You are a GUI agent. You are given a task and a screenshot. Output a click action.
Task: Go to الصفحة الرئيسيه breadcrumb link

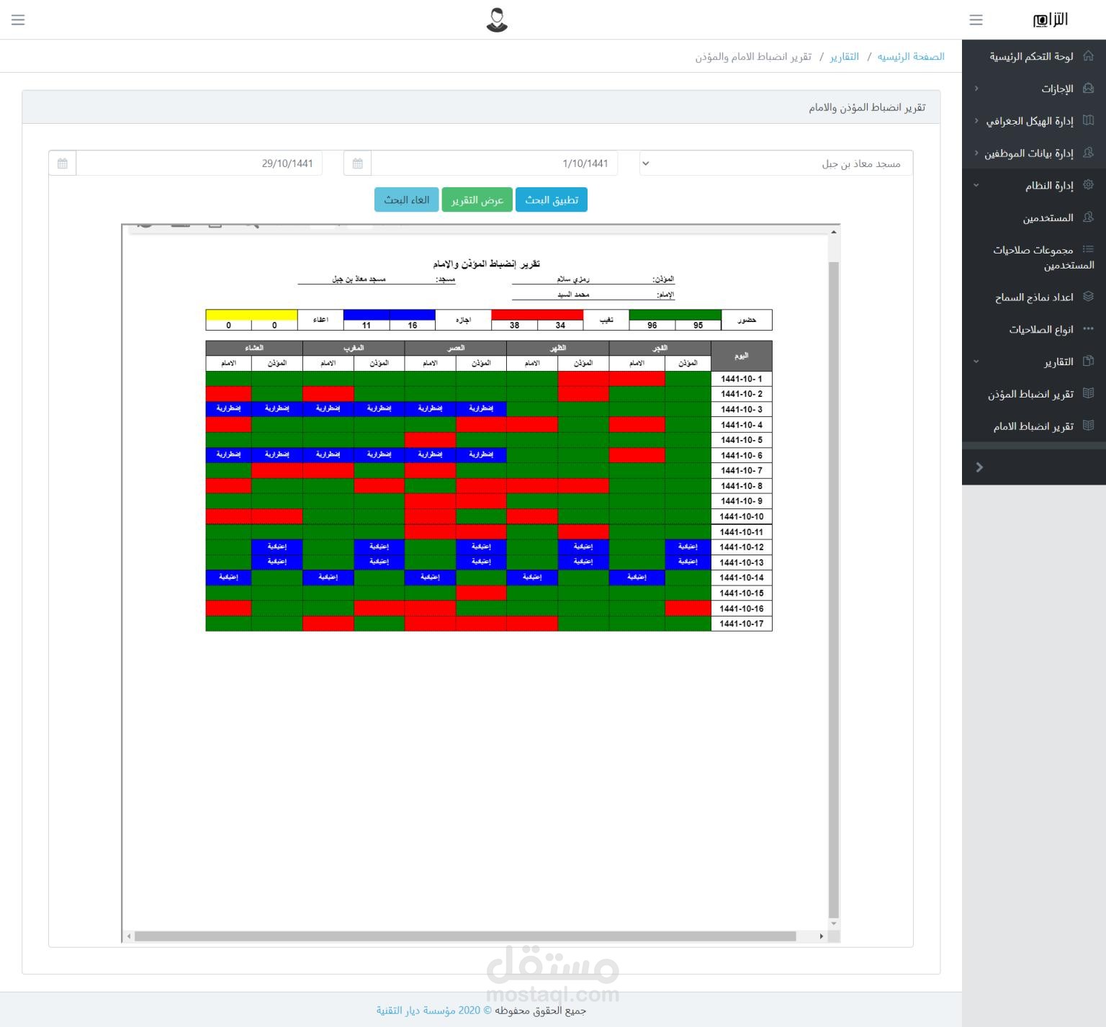[911, 56]
